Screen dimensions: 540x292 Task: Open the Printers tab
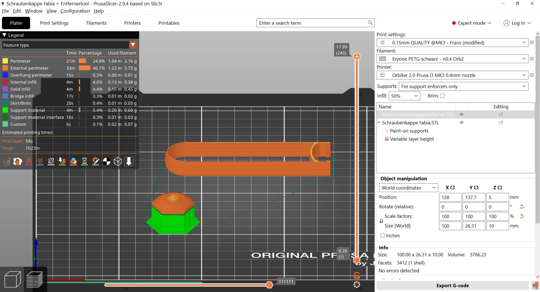[x=132, y=23]
